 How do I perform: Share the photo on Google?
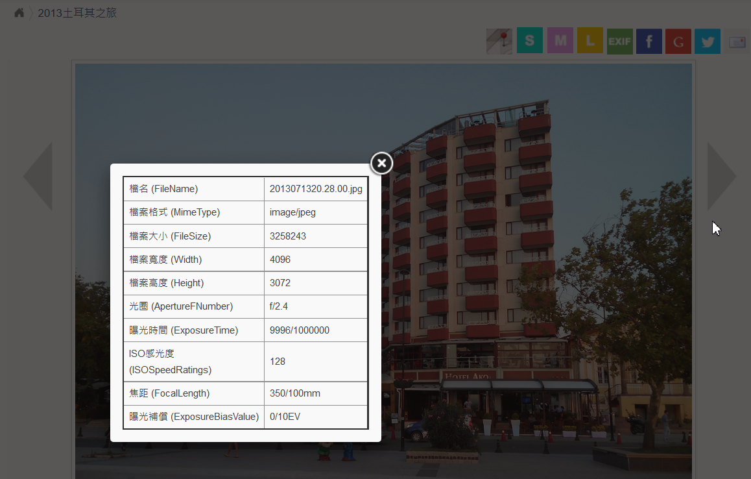pyautogui.click(x=678, y=41)
